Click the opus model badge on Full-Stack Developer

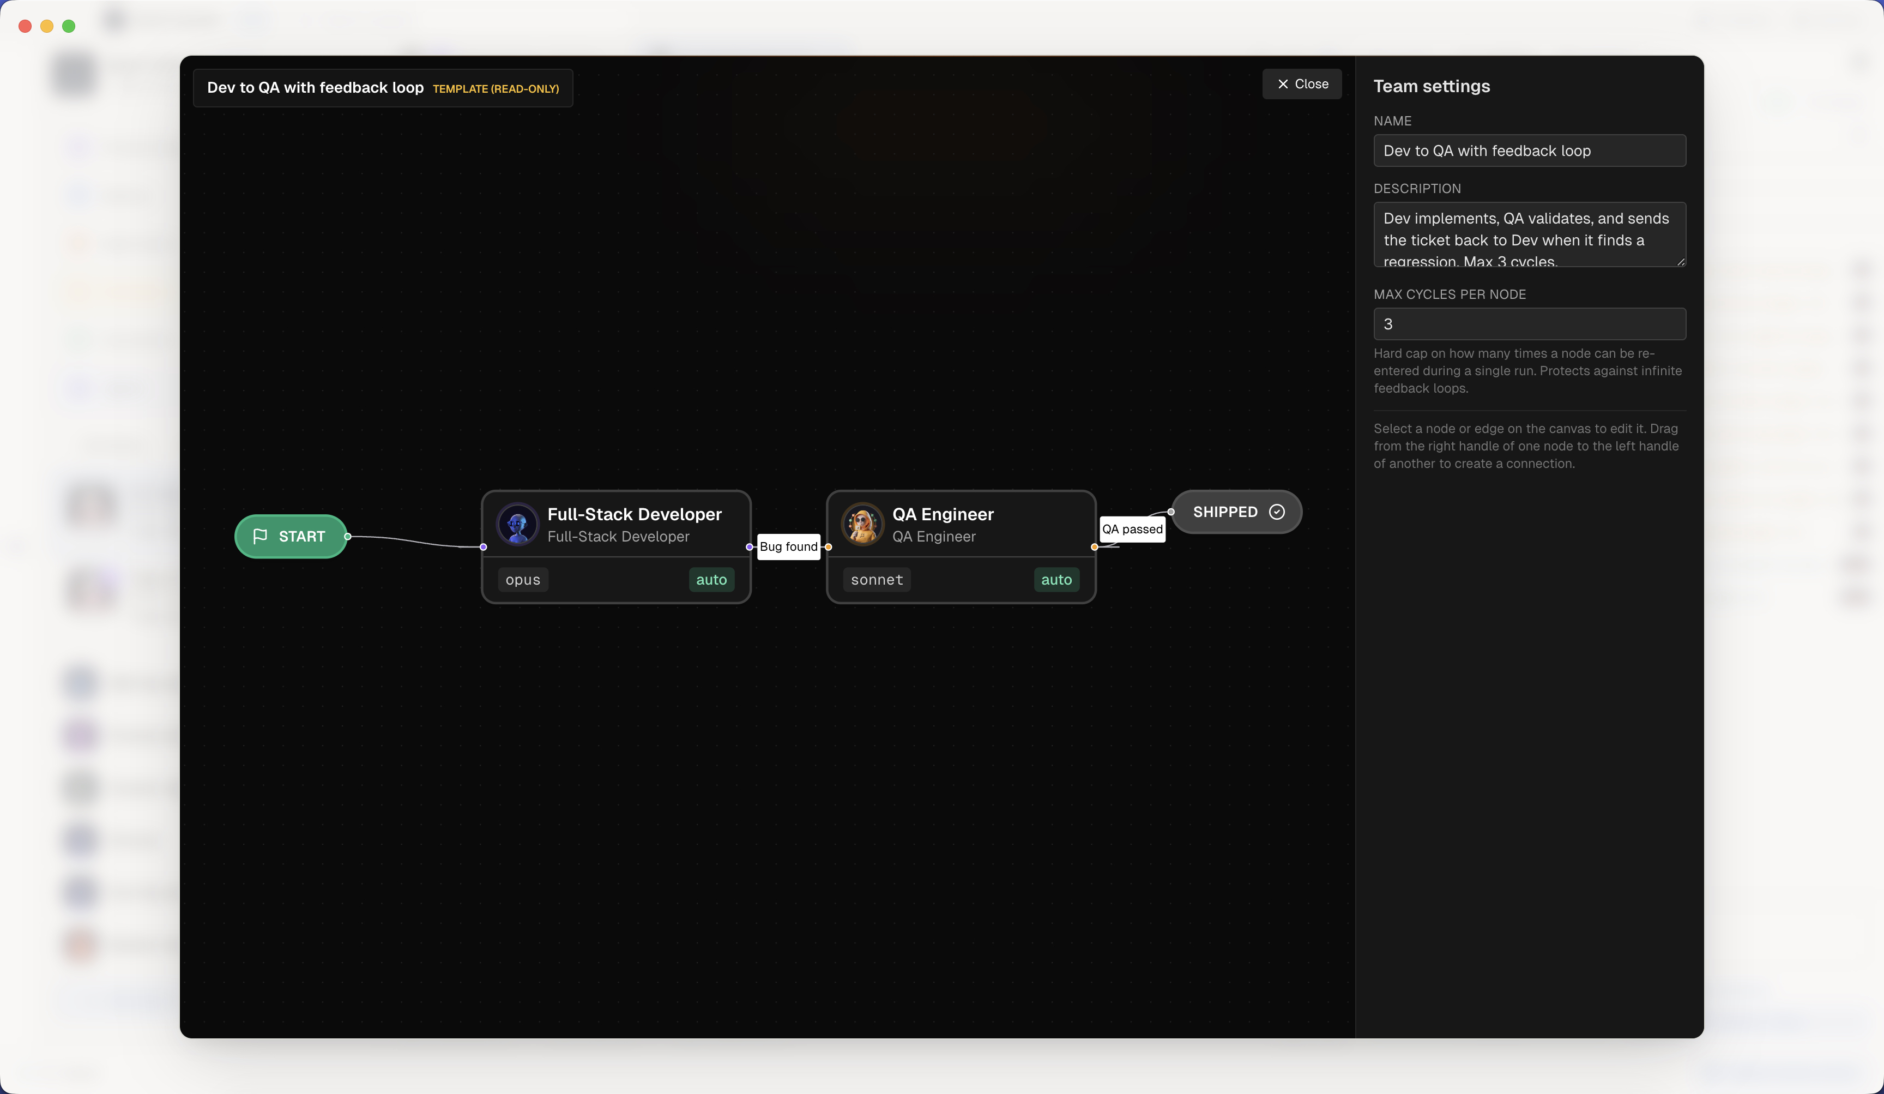[522, 580]
